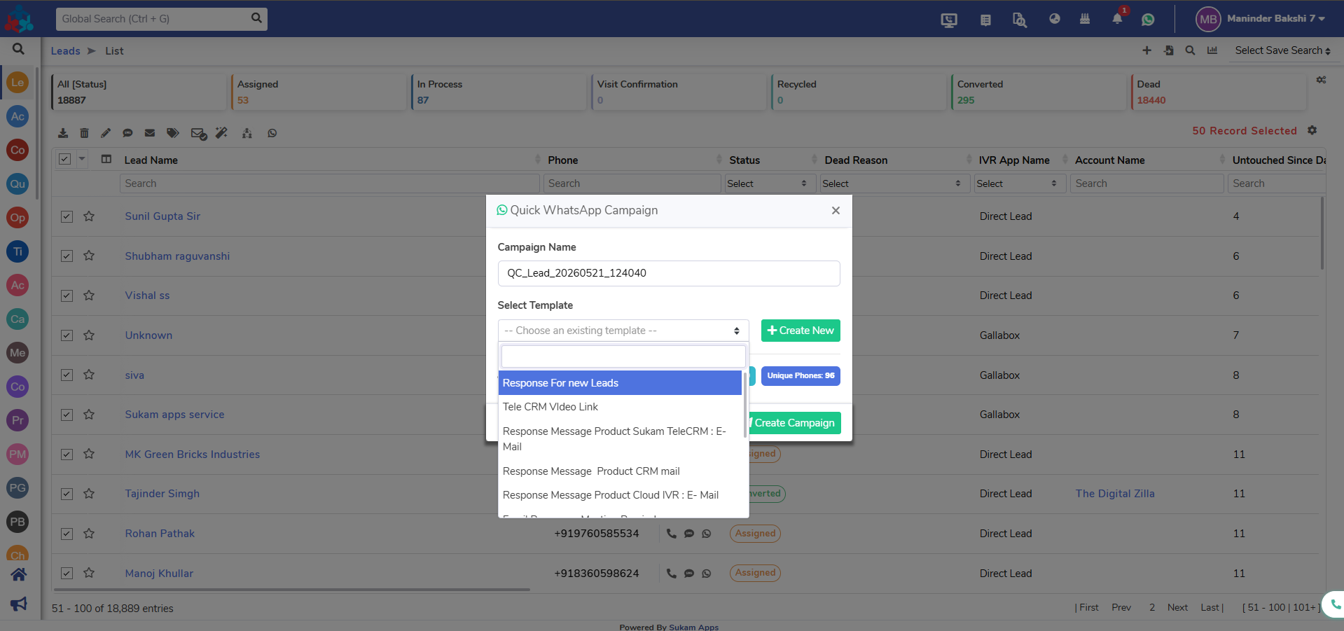Open The Digital Zilla account link
This screenshot has height=631, width=1344.
(x=1115, y=494)
